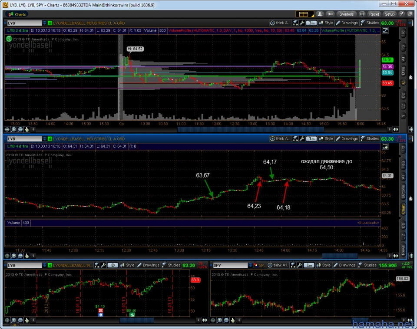Open 1m timeframe selector in SPY chart
The width and height of the screenshot is (417, 329).
tap(309, 265)
